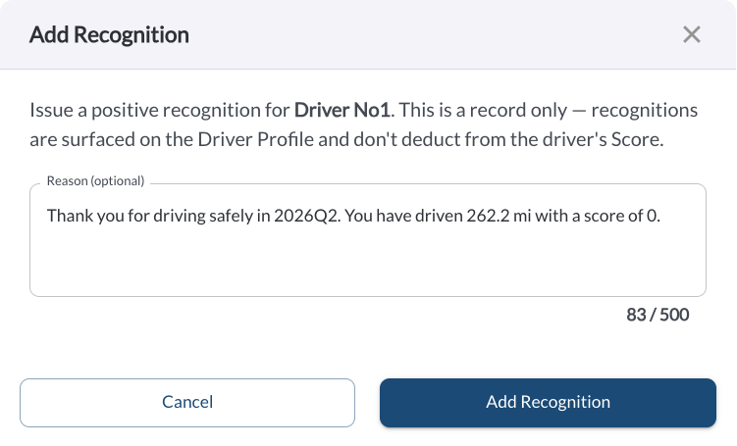Click the Add Recognition dialog title
737x446 pixels.
pyautogui.click(x=109, y=34)
